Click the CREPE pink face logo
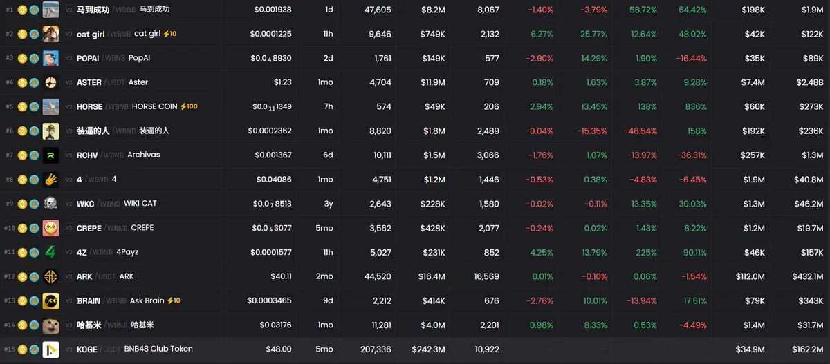The height and width of the screenshot is (364, 830). coord(50,228)
